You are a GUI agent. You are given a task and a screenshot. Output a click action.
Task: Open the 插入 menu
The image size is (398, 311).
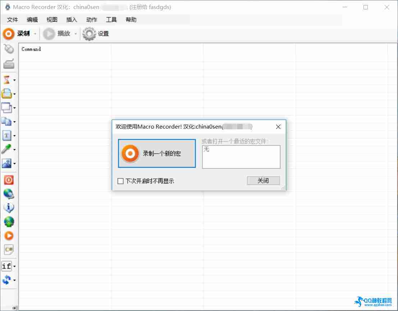[x=72, y=20]
